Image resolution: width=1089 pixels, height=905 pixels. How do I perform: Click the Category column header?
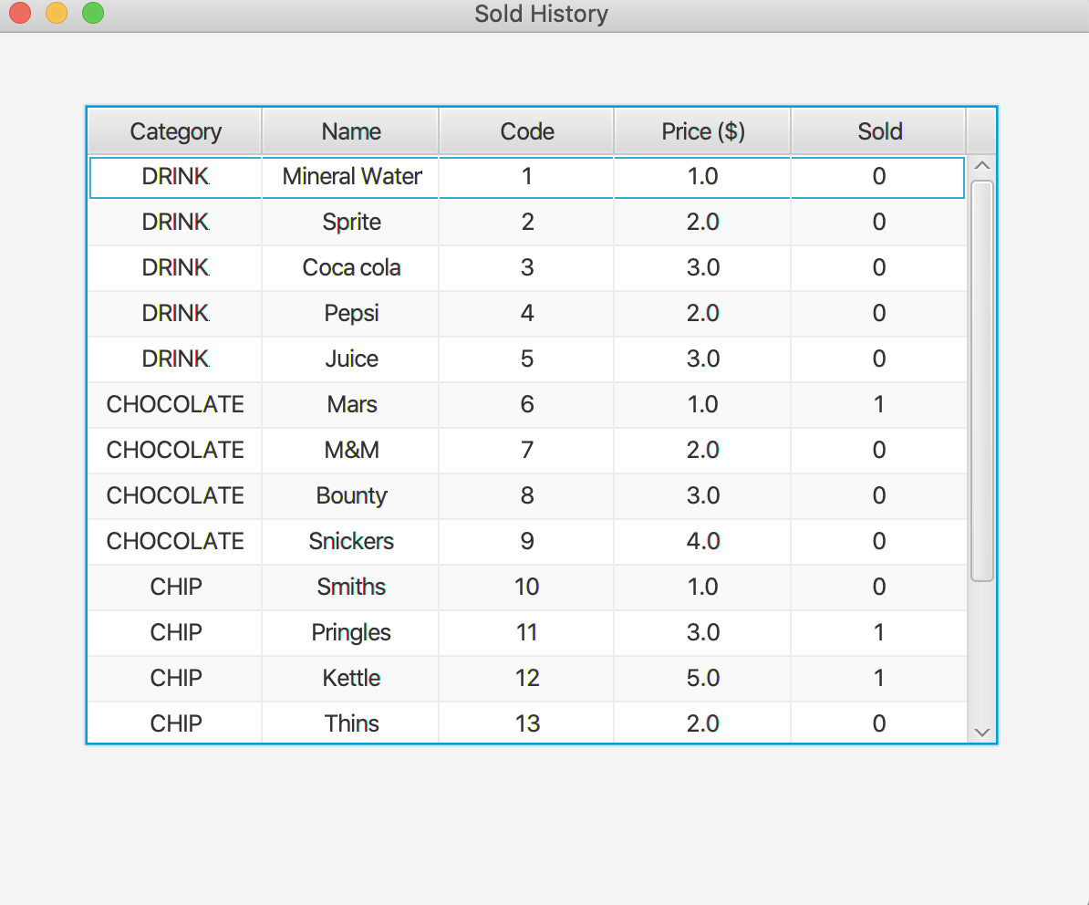(x=174, y=131)
